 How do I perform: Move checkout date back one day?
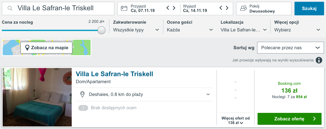pos(221,8)
